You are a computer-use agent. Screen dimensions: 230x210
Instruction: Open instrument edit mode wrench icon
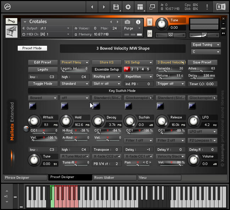pyautogui.click(x=11, y=21)
